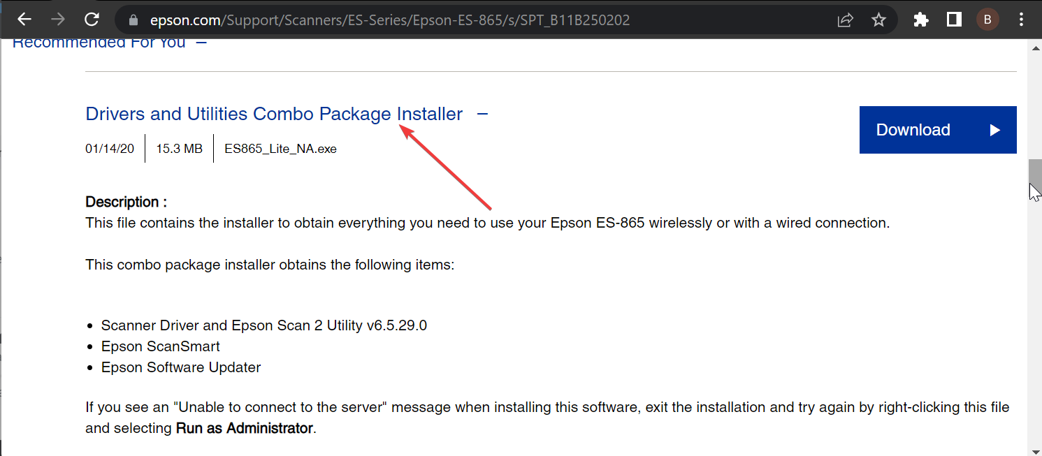Viewport: 1042px width, 456px height.
Task: Reload the Epson support page
Action: 92,20
